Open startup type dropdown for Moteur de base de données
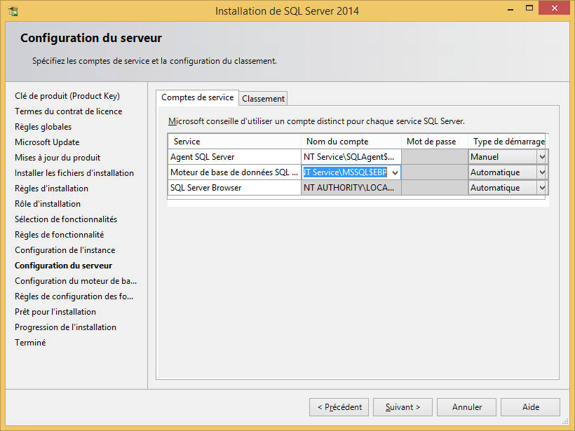The image size is (575, 431). click(542, 172)
